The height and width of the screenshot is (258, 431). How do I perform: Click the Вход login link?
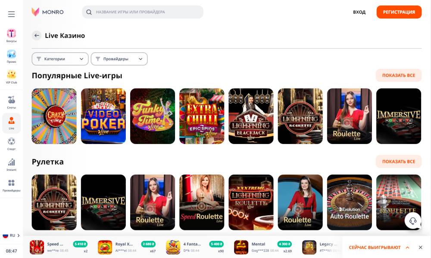point(359,12)
